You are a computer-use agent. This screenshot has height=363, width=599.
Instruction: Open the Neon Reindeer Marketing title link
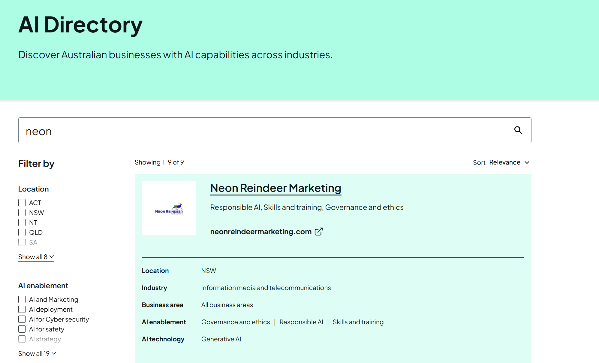tap(276, 188)
